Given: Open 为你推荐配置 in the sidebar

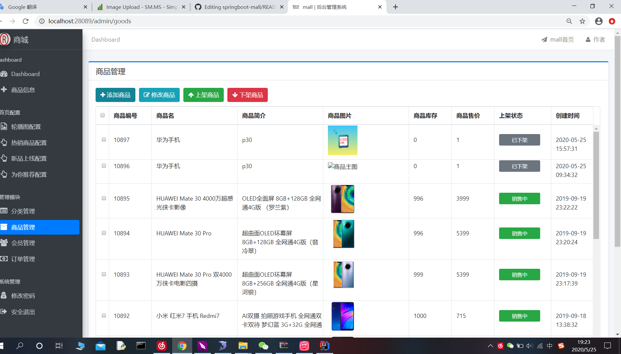Looking at the screenshot, I should coord(30,174).
